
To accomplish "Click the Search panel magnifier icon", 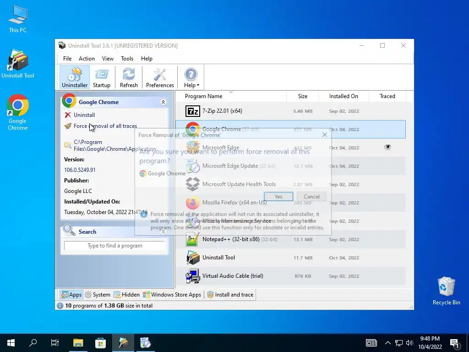I will [69, 230].
